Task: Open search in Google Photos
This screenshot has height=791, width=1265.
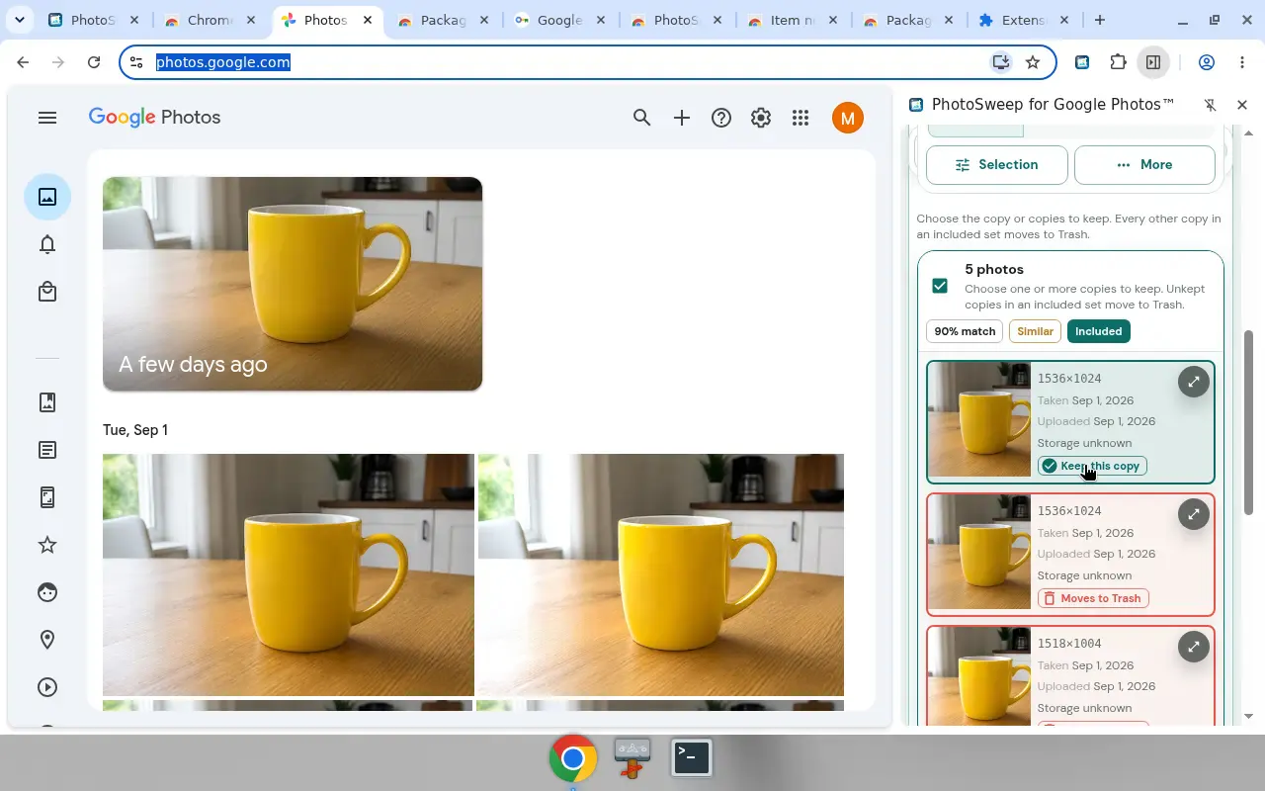Action: coord(642,118)
